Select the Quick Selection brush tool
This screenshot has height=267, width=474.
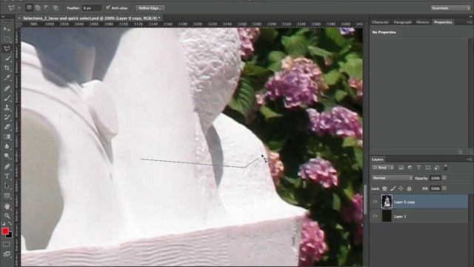click(x=7, y=59)
